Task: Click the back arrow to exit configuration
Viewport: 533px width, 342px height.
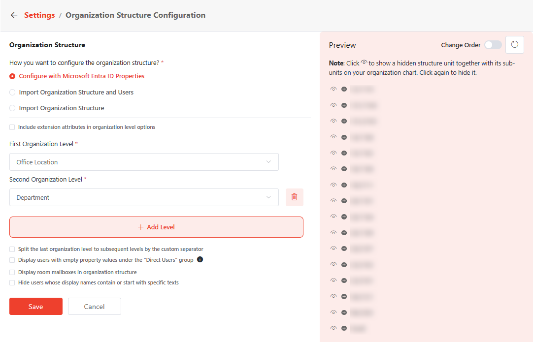Action: pyautogui.click(x=14, y=15)
